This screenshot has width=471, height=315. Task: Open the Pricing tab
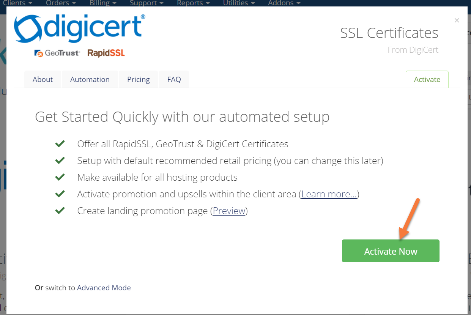click(x=139, y=79)
